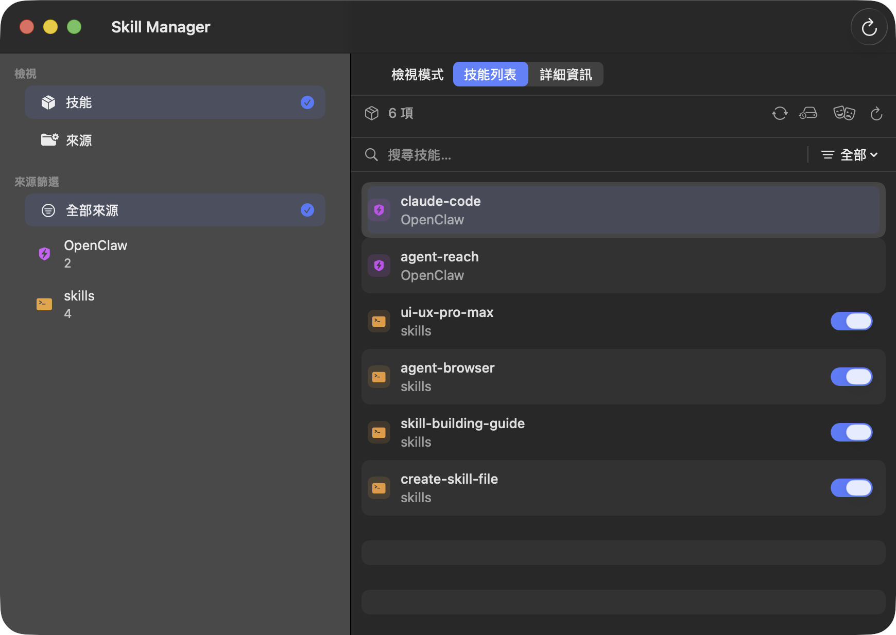896x635 pixels.
Task: Switch to the 詳細資訊 tab
Action: (565, 75)
